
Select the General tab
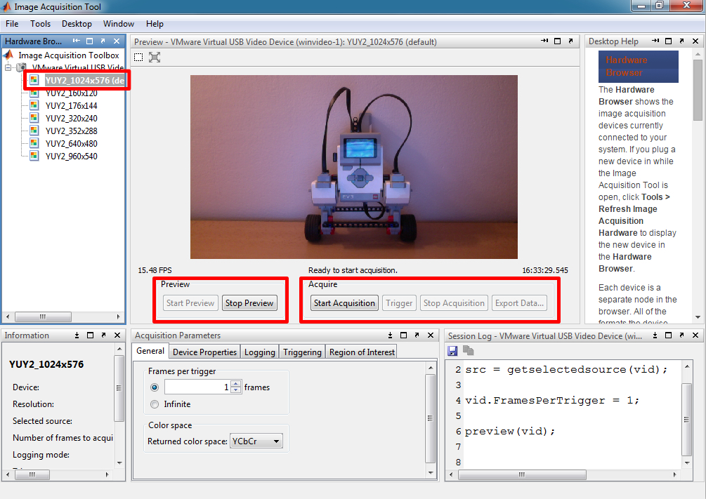pyautogui.click(x=150, y=351)
